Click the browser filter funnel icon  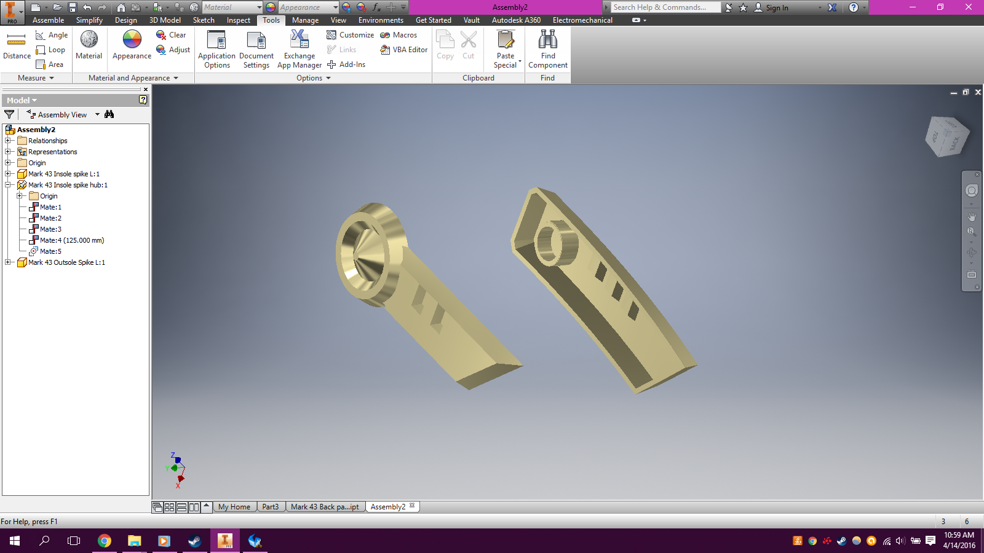pos(9,114)
